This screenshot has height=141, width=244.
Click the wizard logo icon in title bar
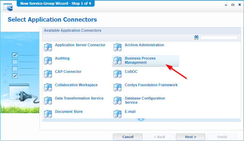pos(8,7)
